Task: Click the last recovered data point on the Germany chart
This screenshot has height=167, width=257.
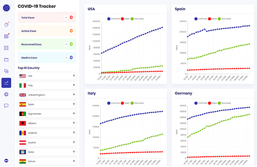Action: 249,114
